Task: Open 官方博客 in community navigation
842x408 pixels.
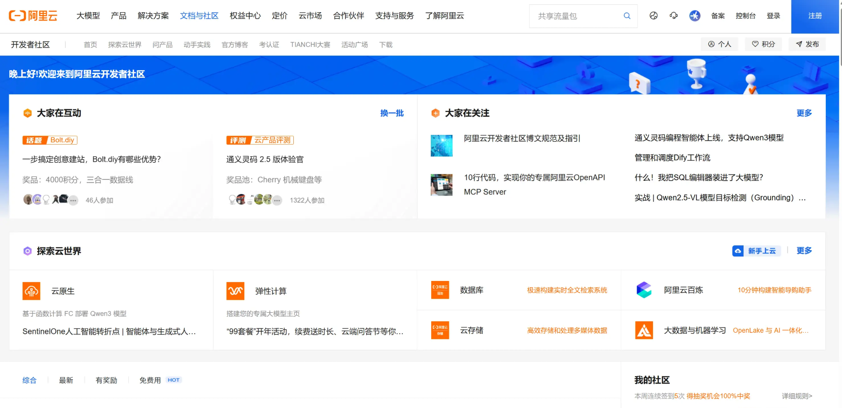Action: point(235,44)
